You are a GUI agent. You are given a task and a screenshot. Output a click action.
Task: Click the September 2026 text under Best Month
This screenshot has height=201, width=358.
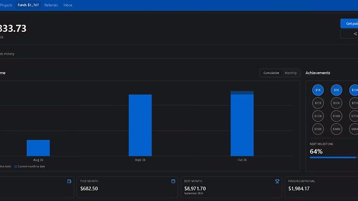(x=194, y=193)
